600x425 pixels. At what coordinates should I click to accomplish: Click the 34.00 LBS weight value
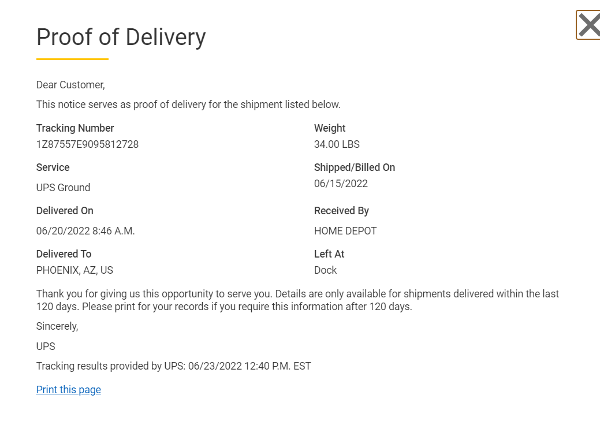337,144
